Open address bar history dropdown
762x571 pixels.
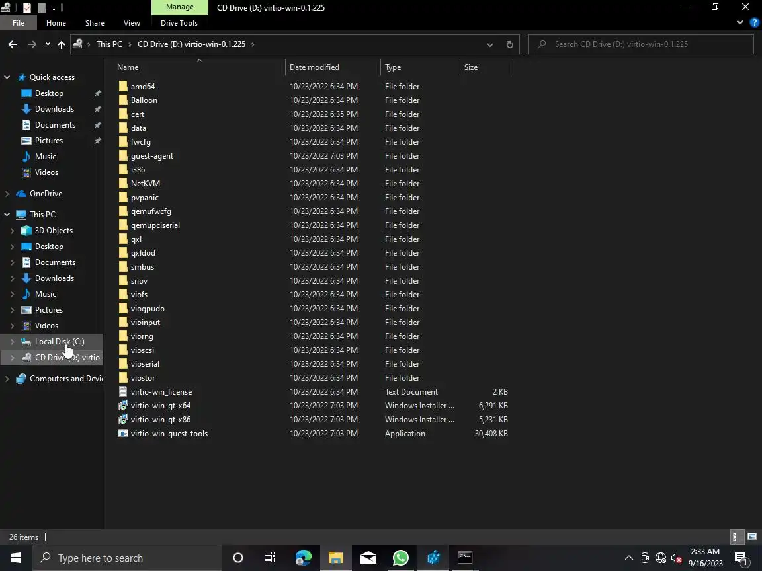point(490,45)
